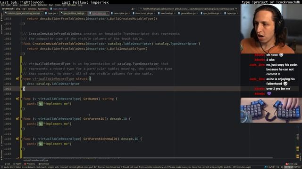The width and height of the screenshot is (302, 169).
Task: Open the TODO tool window
Action: click(x=17, y=164)
